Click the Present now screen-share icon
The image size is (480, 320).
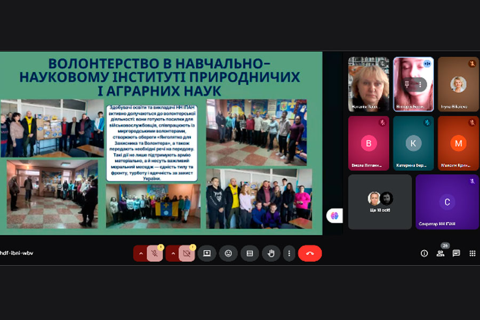[207, 253]
